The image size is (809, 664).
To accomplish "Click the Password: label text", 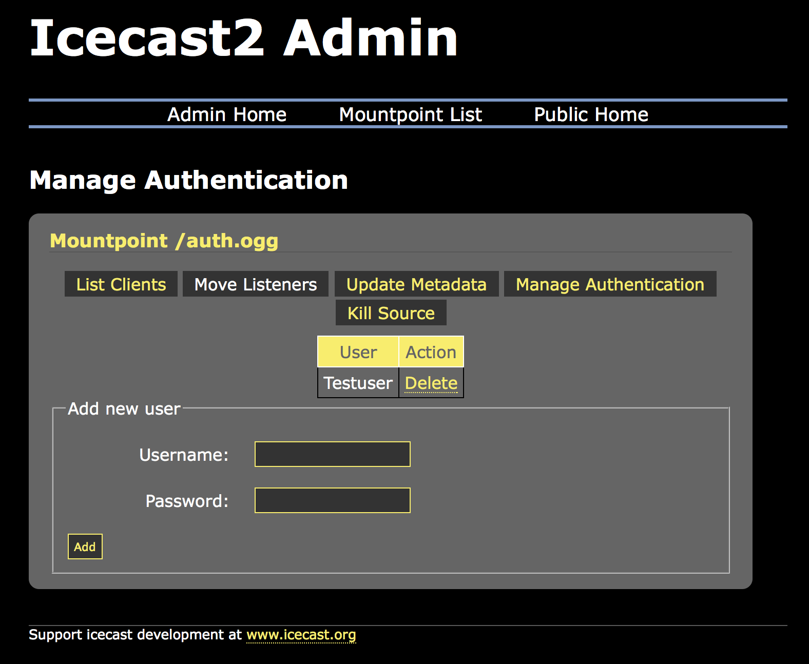I will (187, 501).
